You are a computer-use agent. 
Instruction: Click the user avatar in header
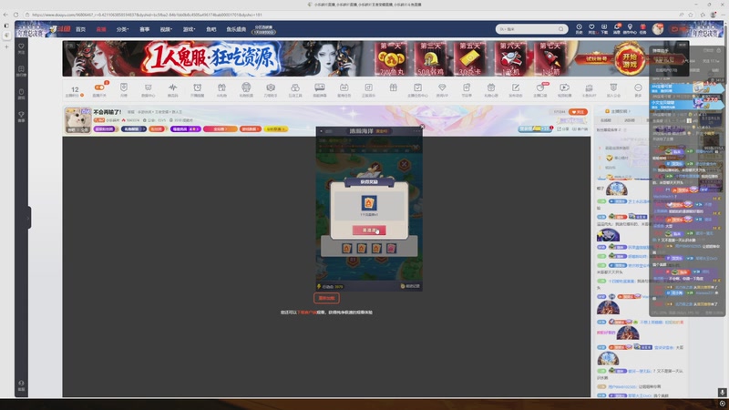pyautogui.click(x=657, y=29)
